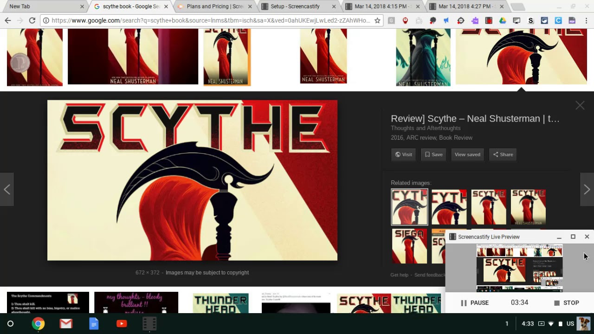
Task: Open Chrome's three-dot menu
Action: coord(586,20)
